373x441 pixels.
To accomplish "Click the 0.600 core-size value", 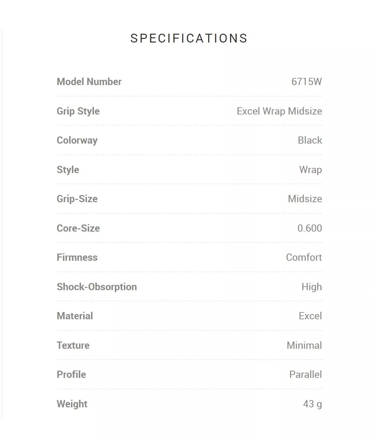I will coord(310,228).
